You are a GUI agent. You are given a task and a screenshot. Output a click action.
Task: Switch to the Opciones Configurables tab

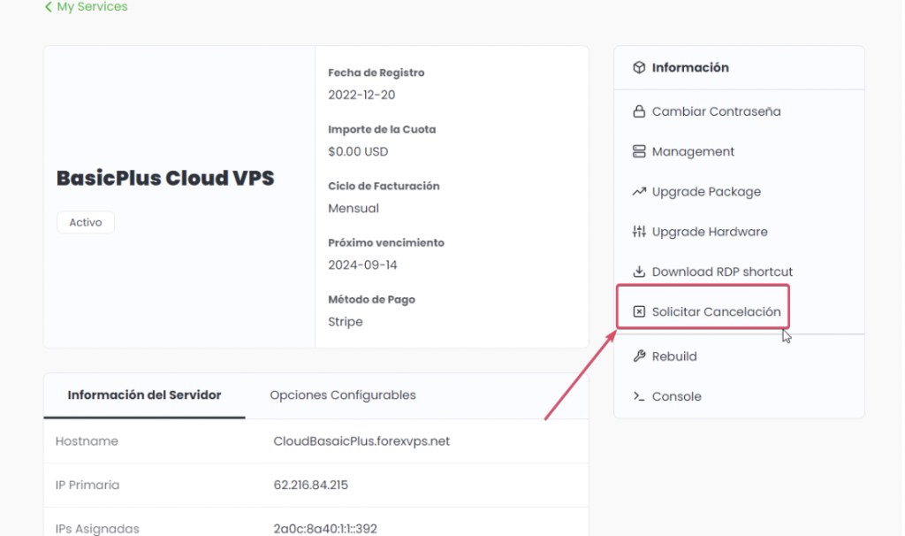343,395
